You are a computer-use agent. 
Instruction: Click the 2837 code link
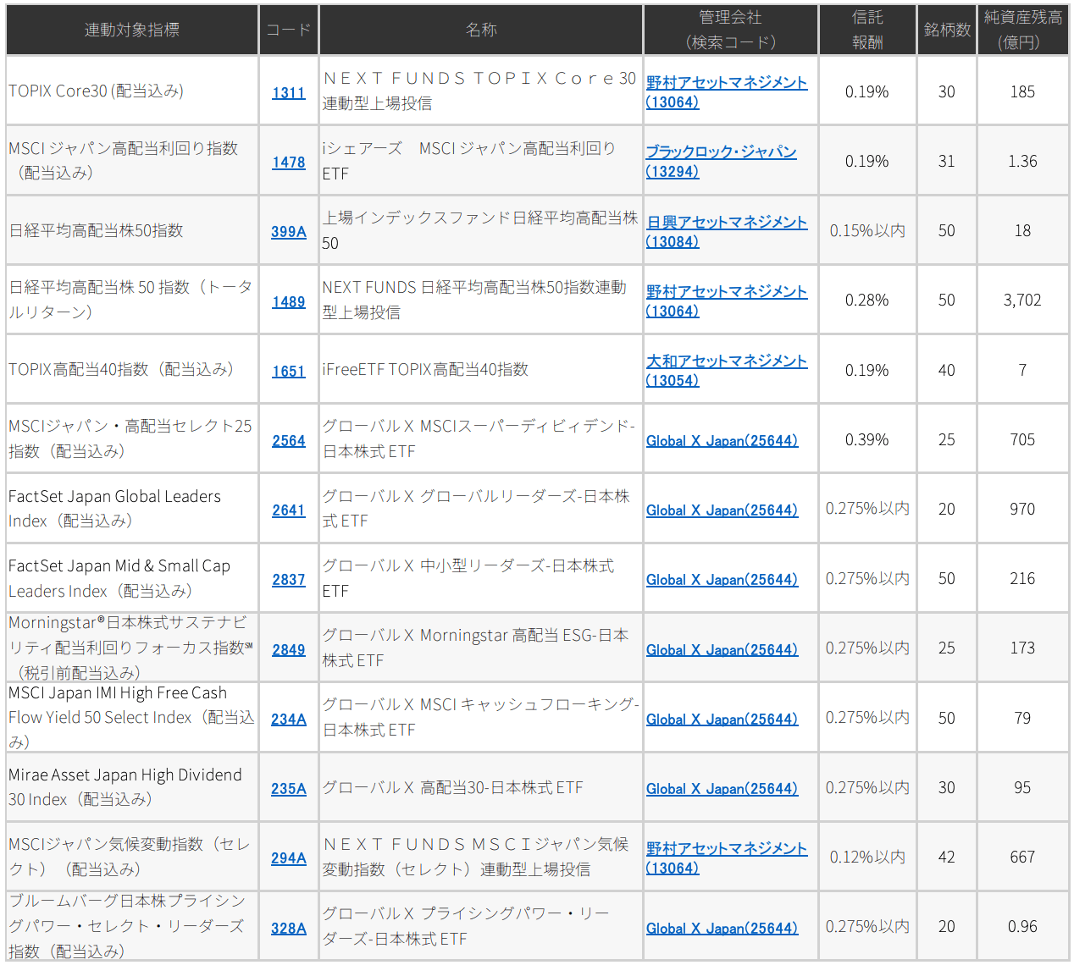pos(288,579)
